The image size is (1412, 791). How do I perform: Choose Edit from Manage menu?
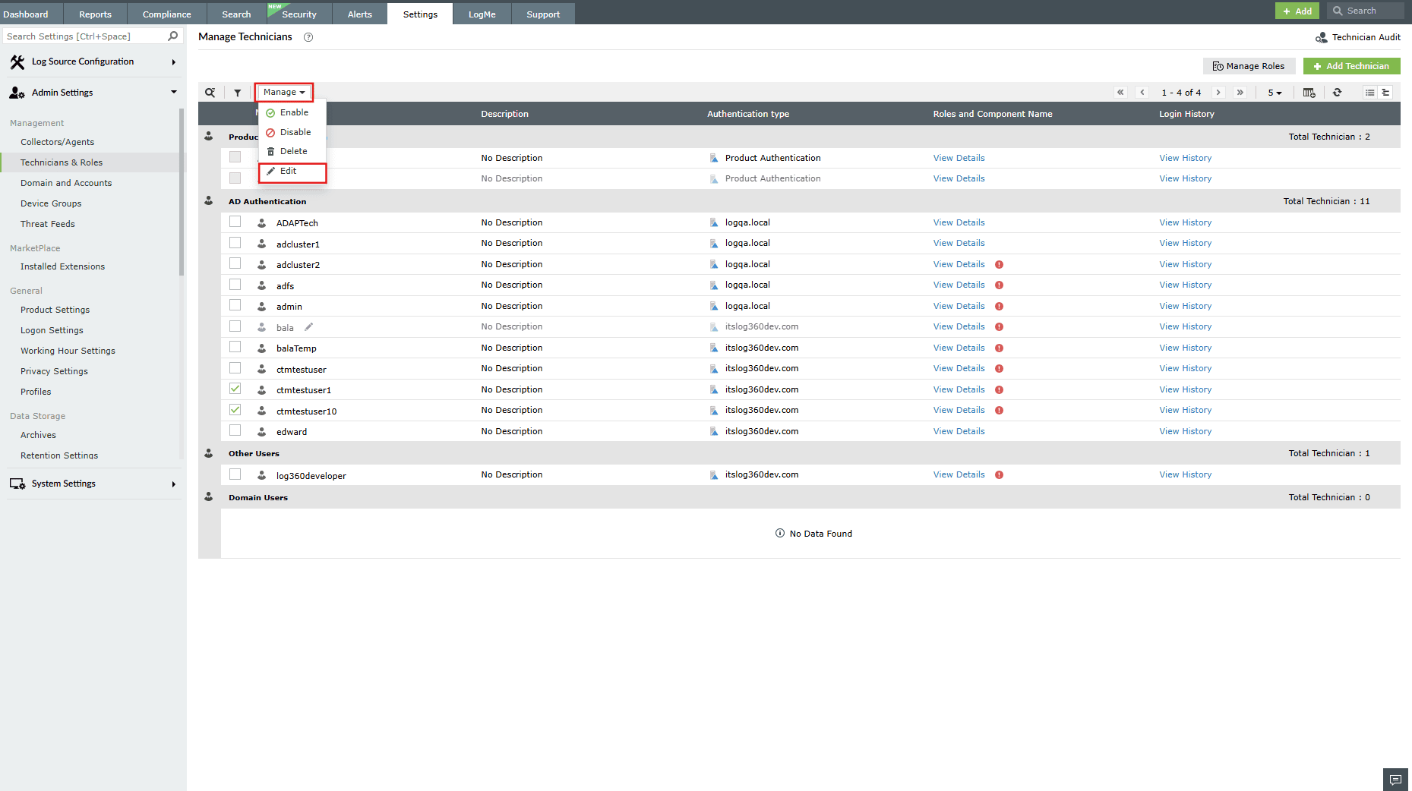pyautogui.click(x=292, y=172)
